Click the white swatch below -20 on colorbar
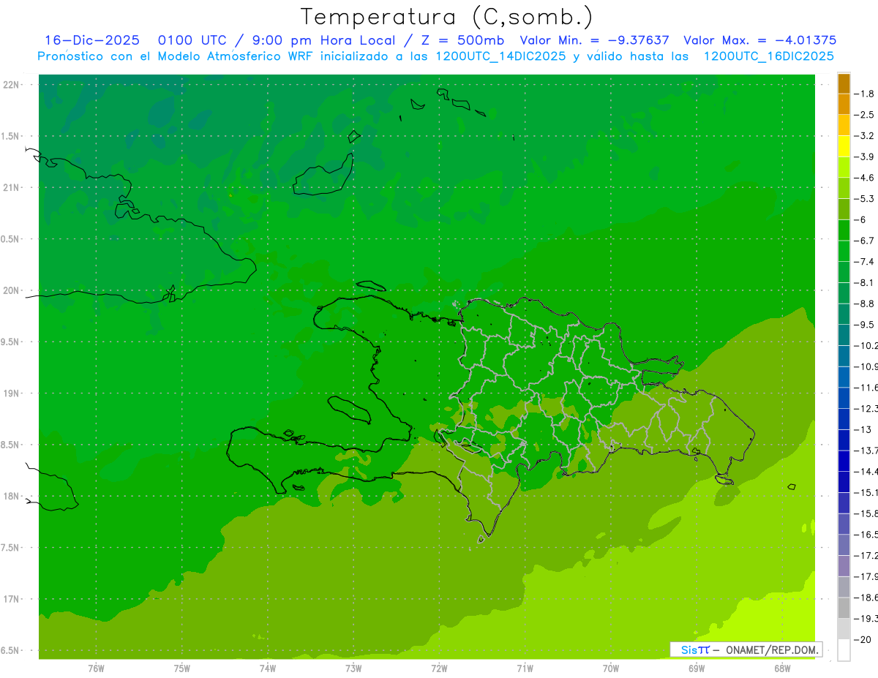Screen dimensions: 878x678 (844, 650)
